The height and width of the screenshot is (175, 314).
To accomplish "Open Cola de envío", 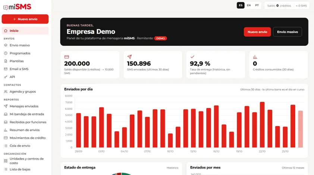I will 25,146.
